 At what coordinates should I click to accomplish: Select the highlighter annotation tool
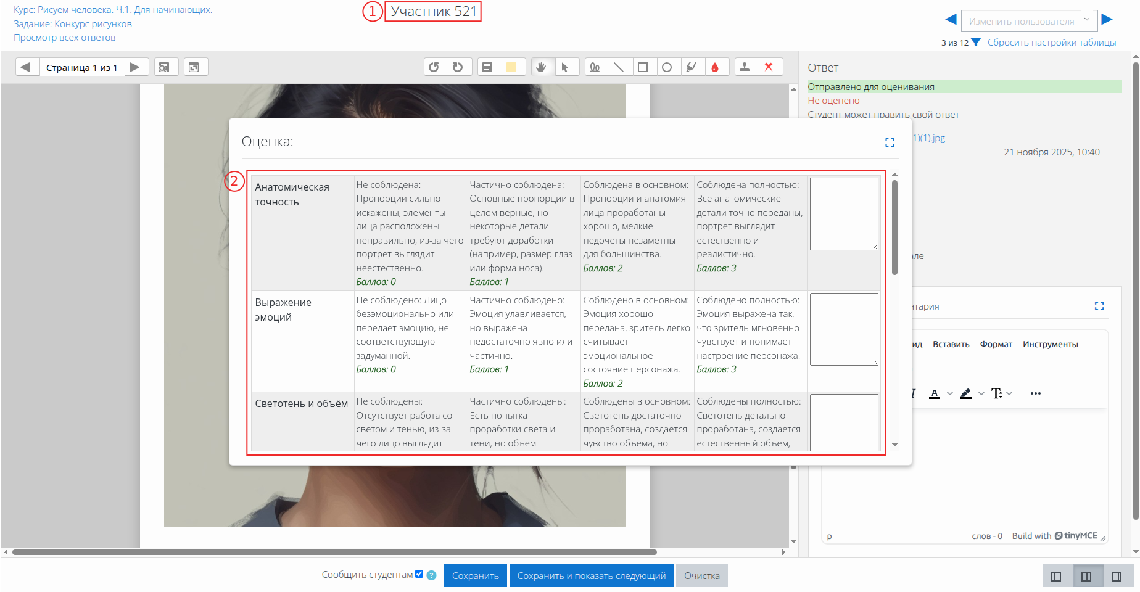pyautogui.click(x=691, y=67)
